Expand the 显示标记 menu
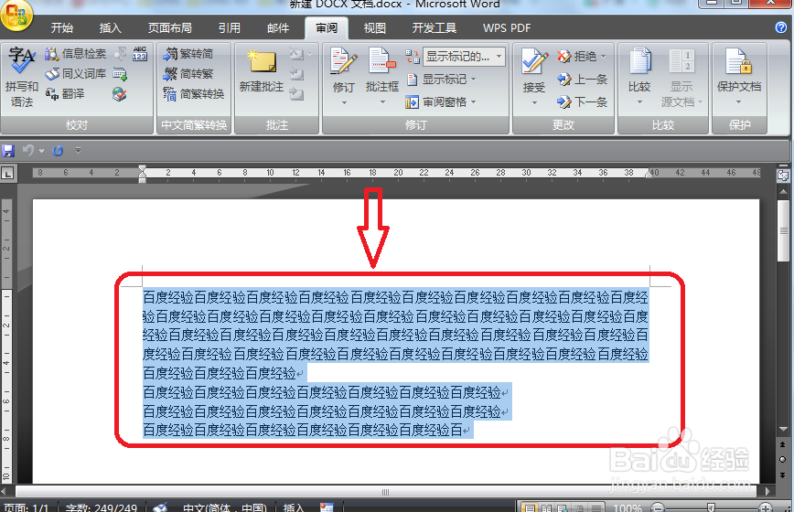Image resolution: width=794 pixels, height=512 pixels. [442, 80]
